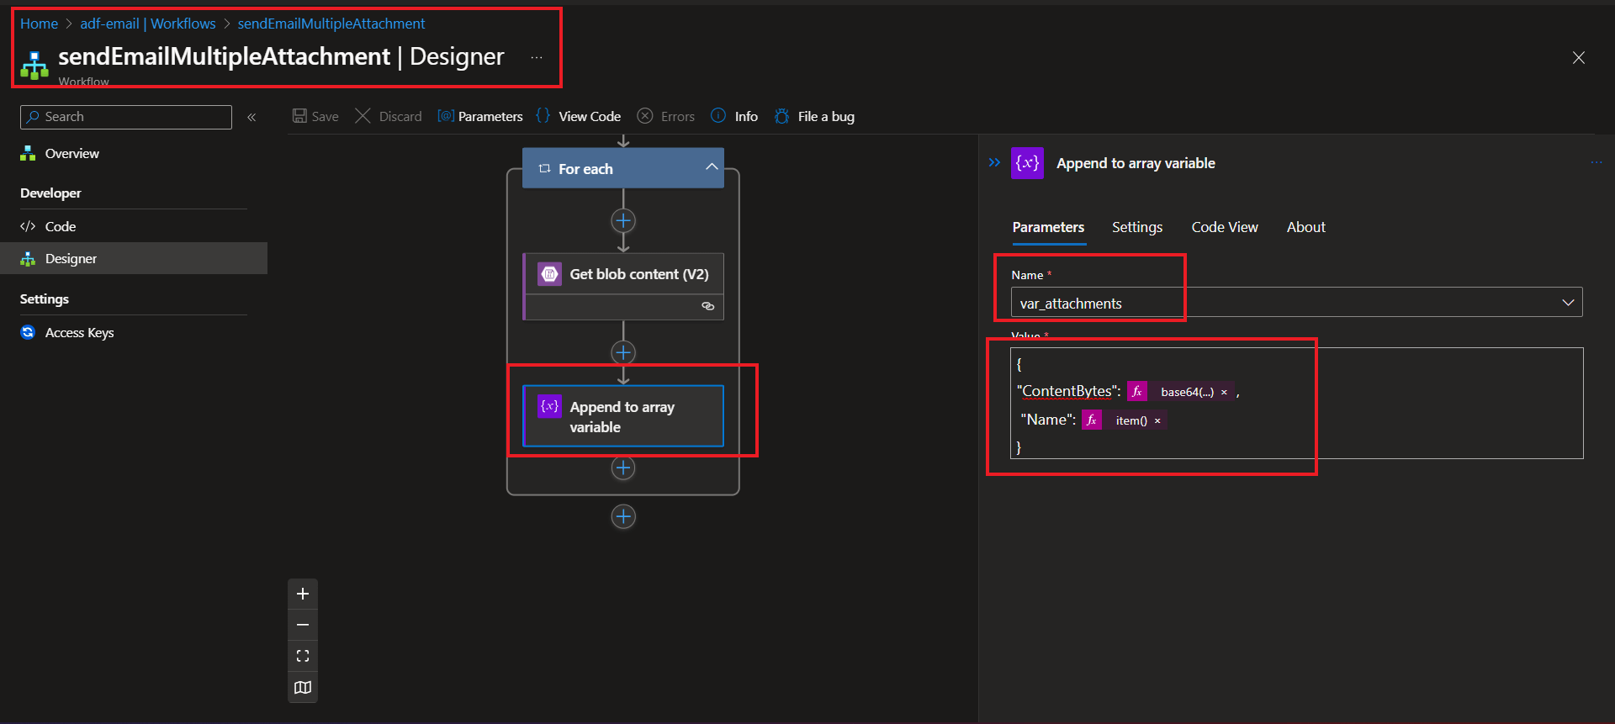Viewport: 1615px width, 724px height.
Task: Zoom in on the designer canvas
Action: point(303,594)
